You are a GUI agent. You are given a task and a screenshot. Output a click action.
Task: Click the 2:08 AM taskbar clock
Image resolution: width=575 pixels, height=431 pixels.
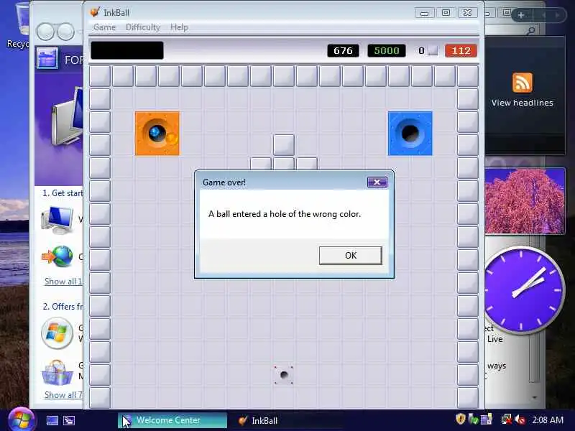(x=548, y=420)
